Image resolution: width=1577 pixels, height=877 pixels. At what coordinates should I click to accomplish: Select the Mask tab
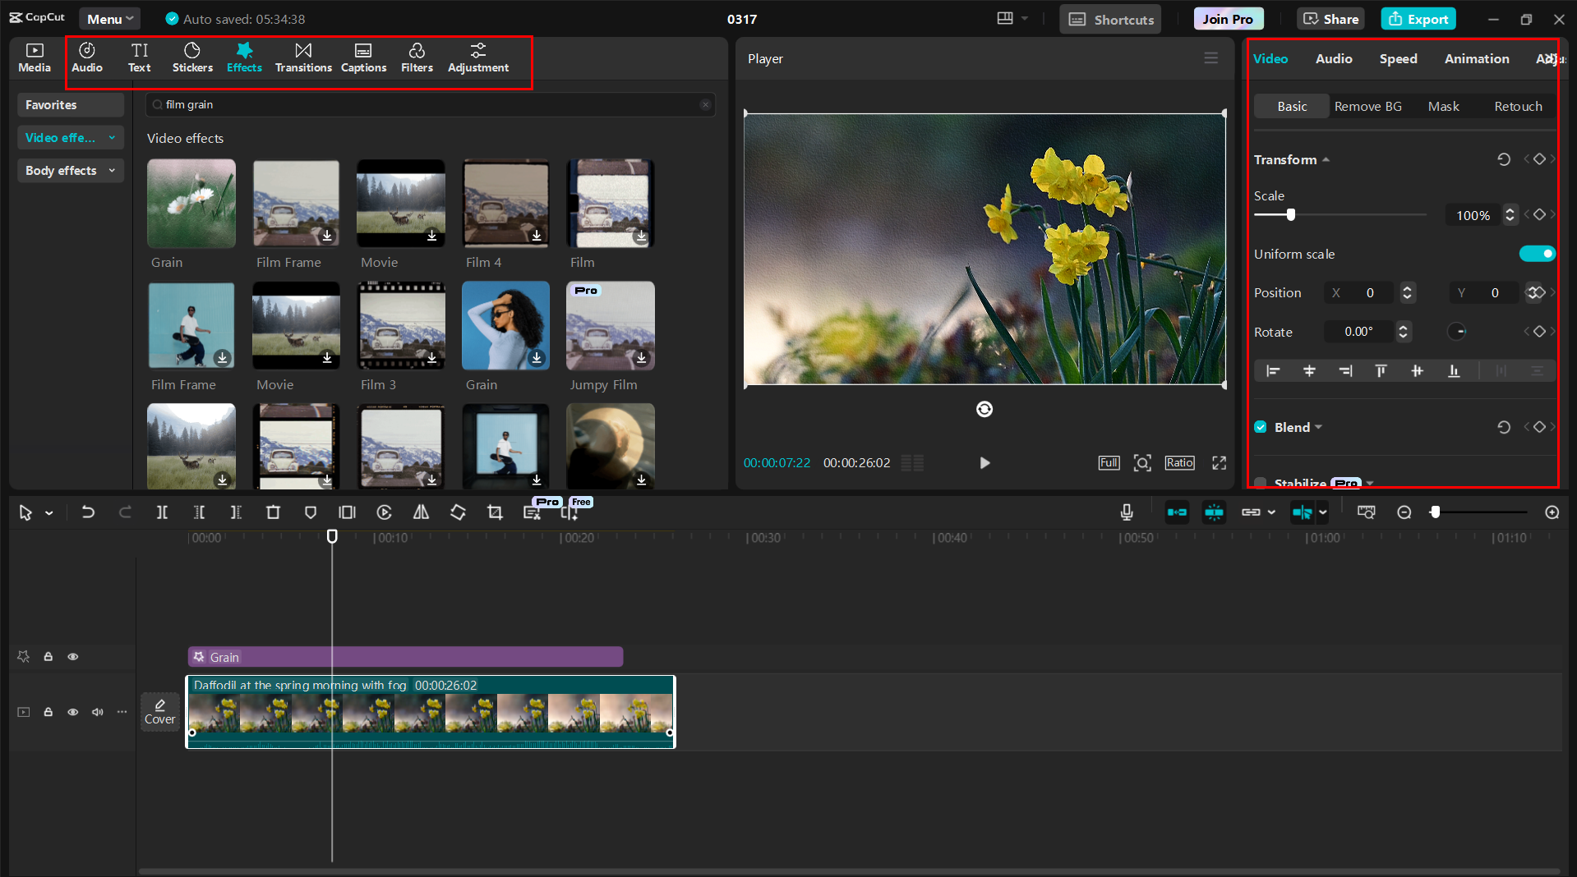tap(1443, 107)
